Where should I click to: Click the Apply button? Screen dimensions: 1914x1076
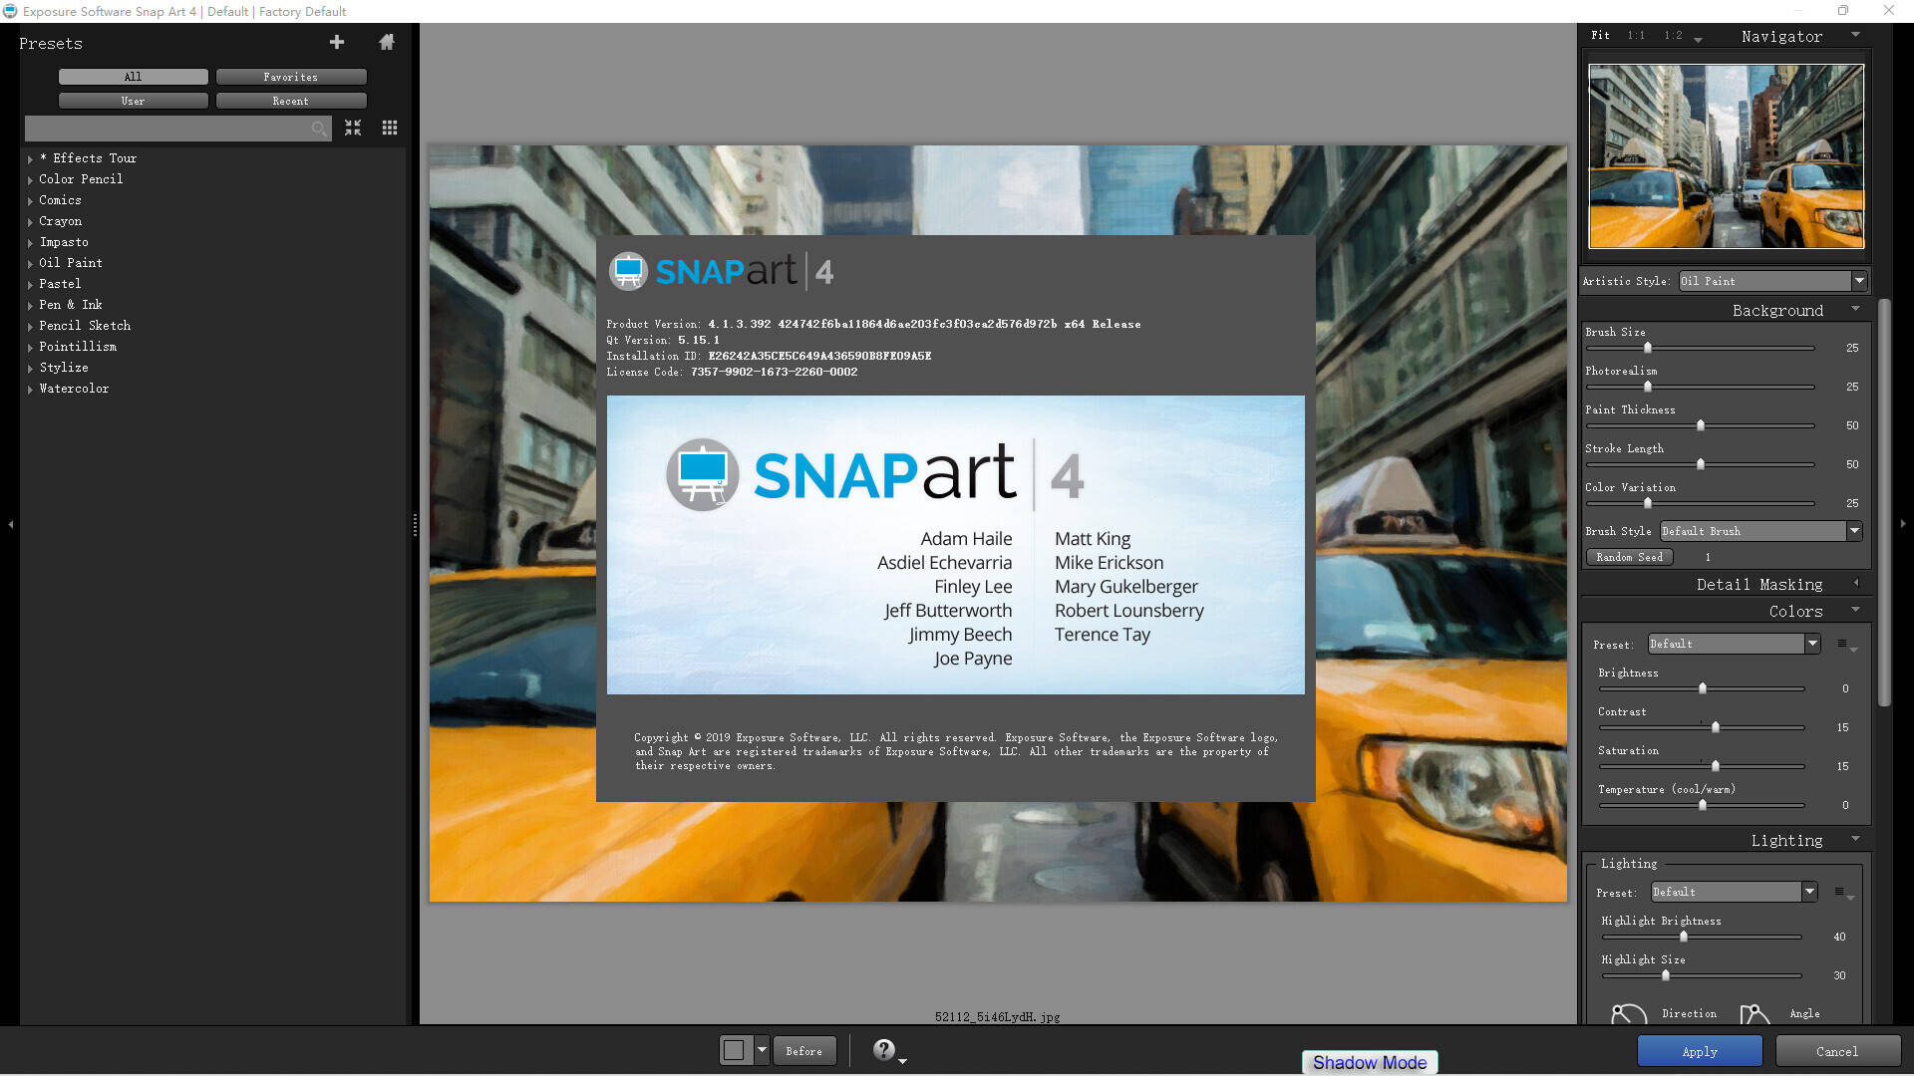click(x=1699, y=1051)
